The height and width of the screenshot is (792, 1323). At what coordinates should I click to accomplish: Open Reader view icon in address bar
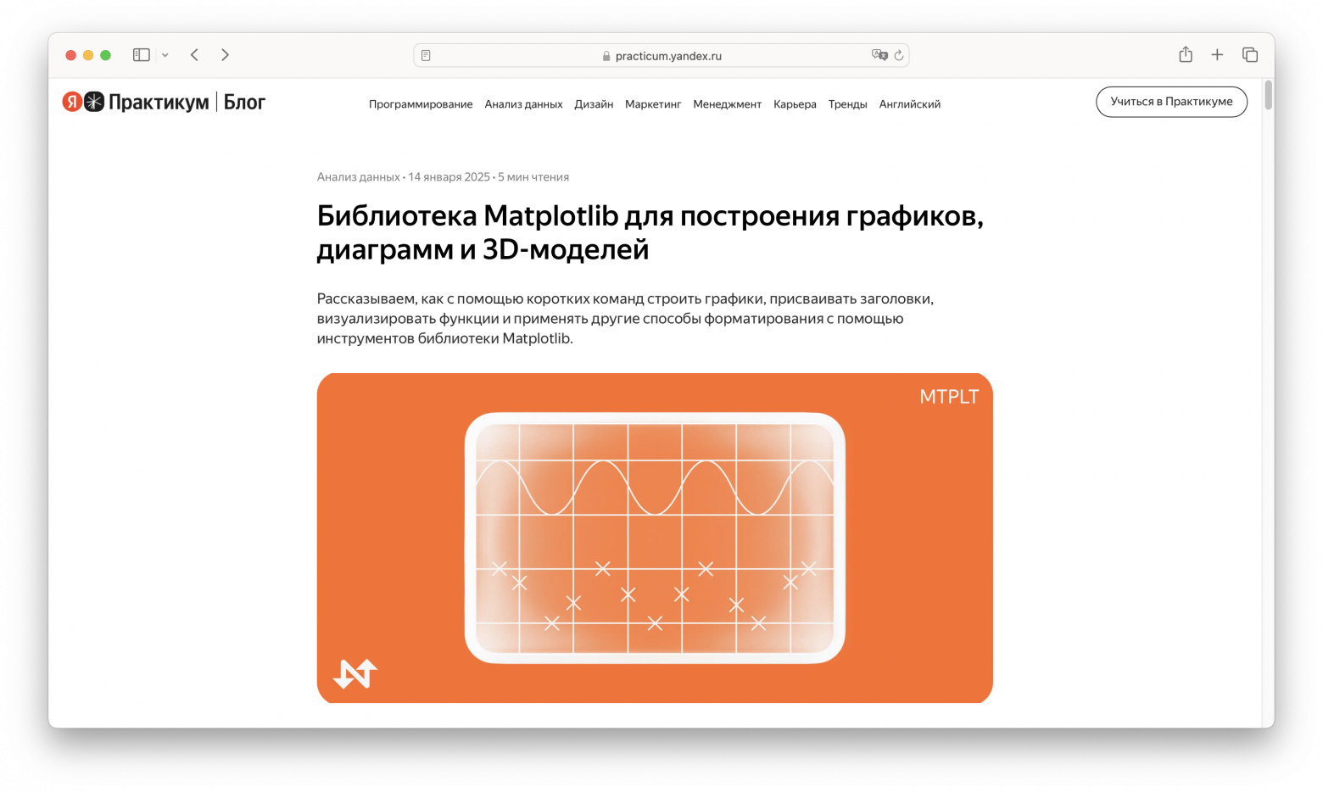tap(426, 56)
